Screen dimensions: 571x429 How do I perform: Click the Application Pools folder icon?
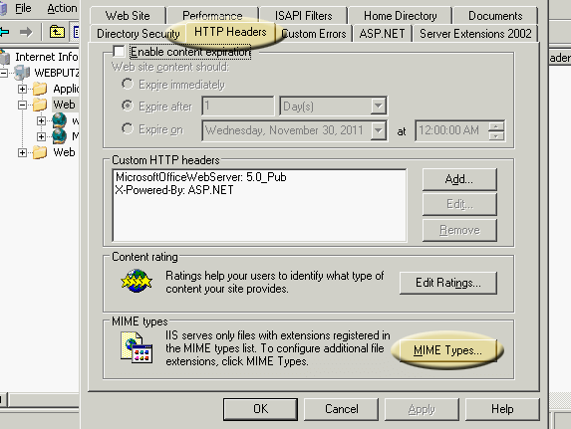[x=40, y=89]
